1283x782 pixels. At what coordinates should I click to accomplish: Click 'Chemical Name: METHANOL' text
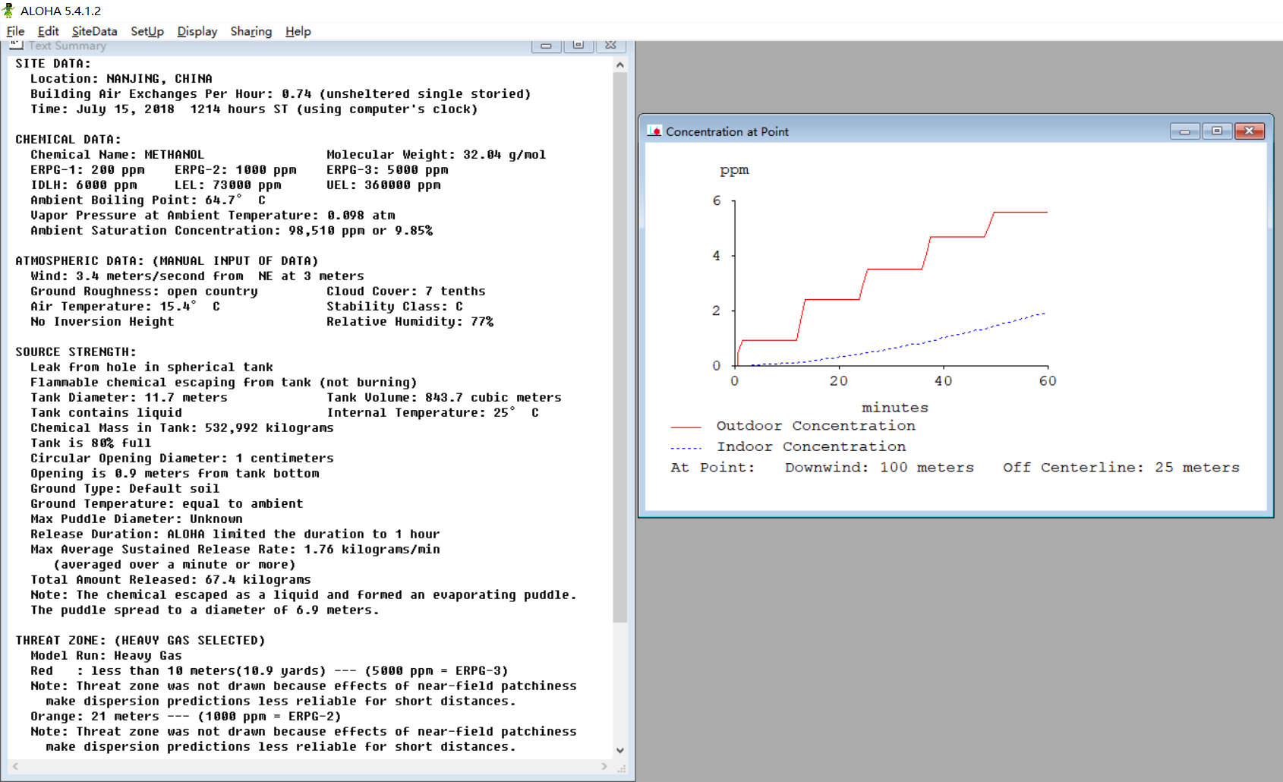(x=118, y=155)
